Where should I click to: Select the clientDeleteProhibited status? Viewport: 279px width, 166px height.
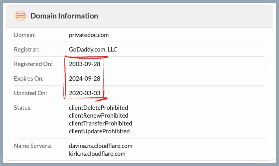pyautogui.click(x=99, y=107)
